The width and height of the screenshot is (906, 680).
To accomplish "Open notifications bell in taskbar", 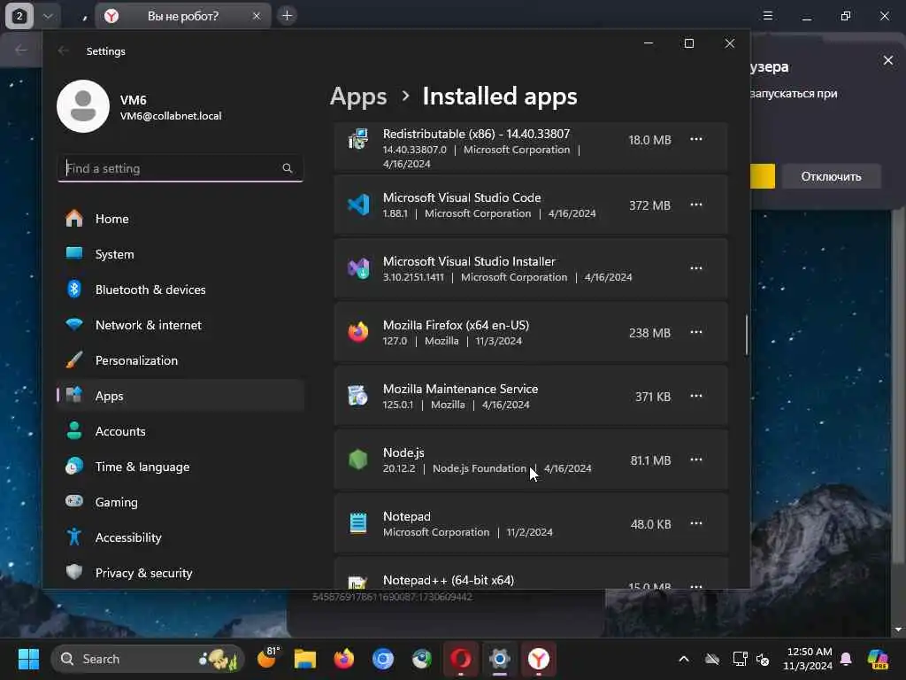I will point(846,659).
